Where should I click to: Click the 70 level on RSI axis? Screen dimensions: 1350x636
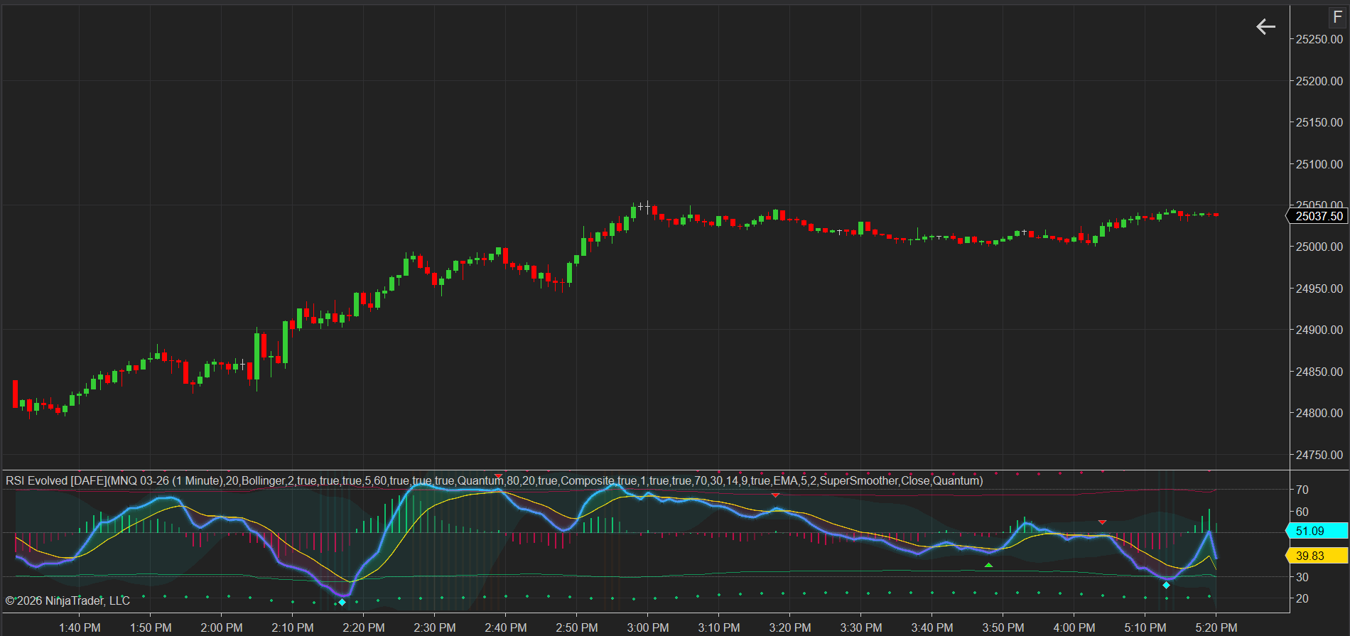1302,490
